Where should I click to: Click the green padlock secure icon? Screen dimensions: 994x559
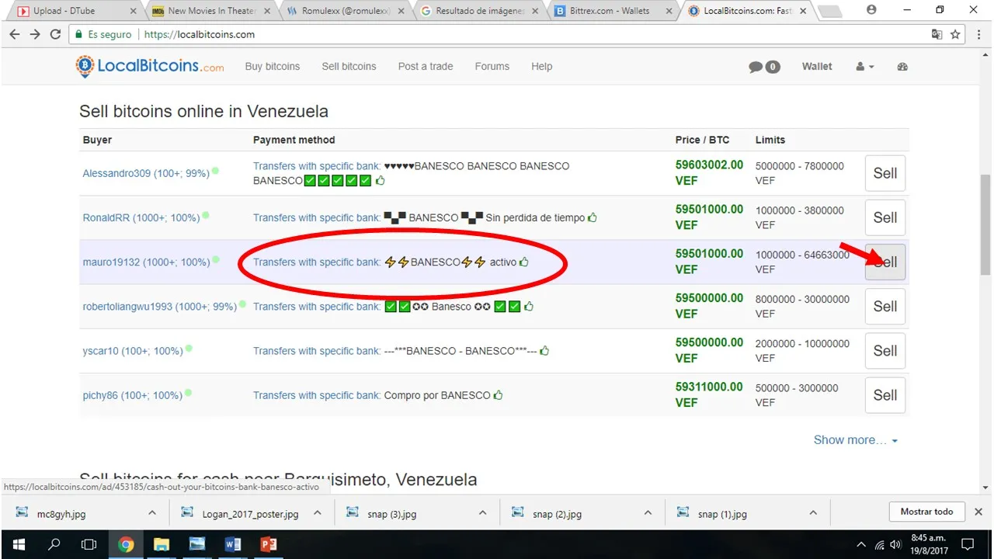pyautogui.click(x=77, y=34)
